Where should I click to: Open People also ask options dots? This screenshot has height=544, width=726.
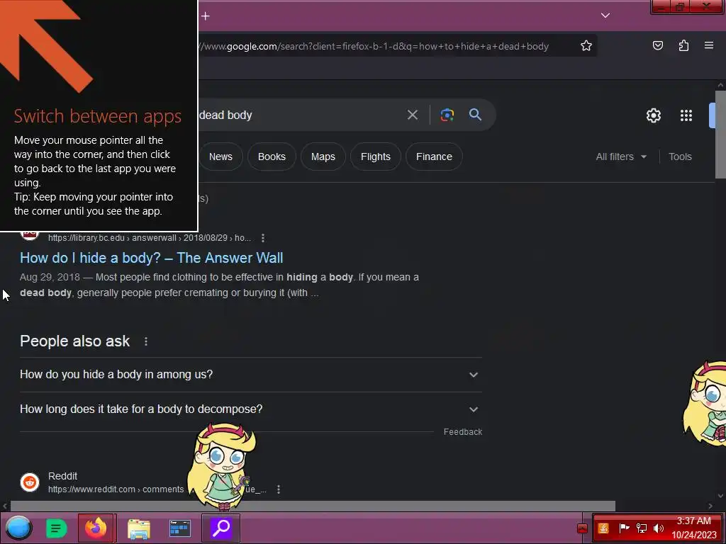pos(146,341)
